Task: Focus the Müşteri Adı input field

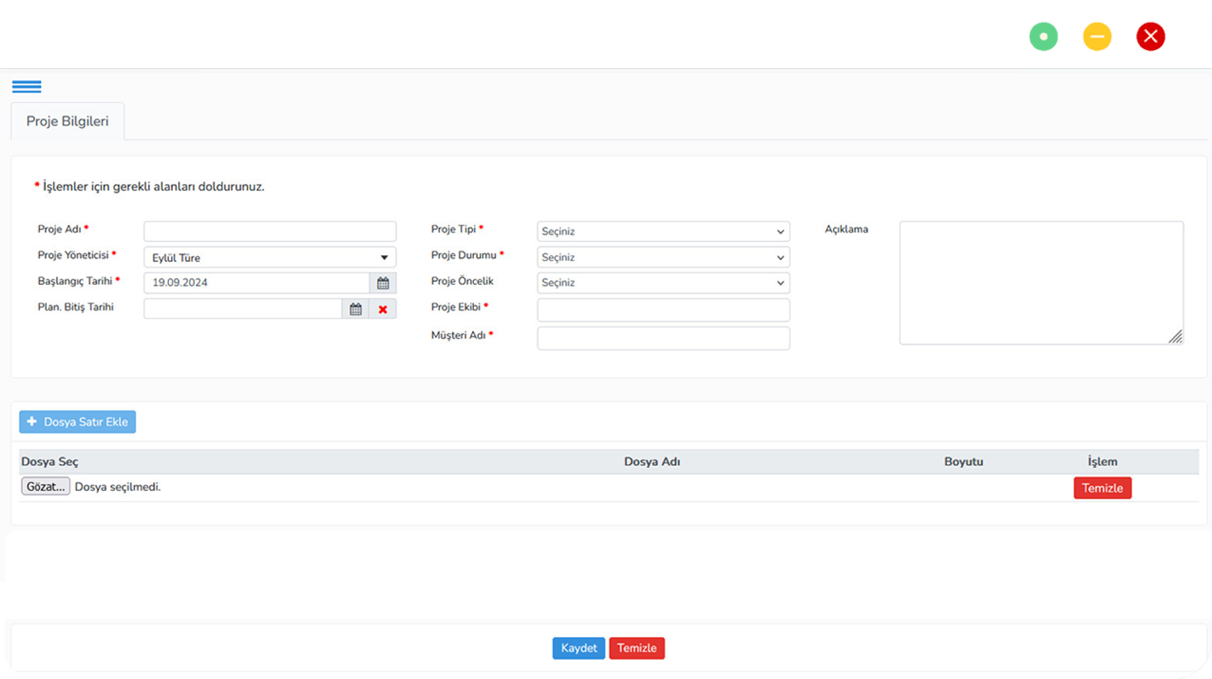Action: [663, 338]
